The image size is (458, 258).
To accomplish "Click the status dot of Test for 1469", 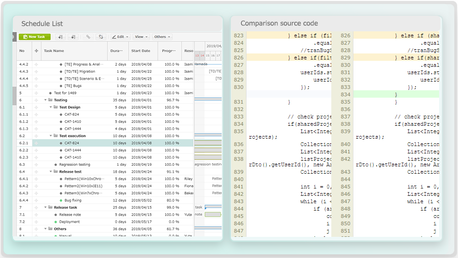I will (x=50, y=93).
